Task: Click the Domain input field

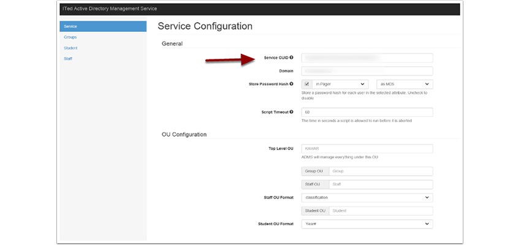Action: coord(367,71)
